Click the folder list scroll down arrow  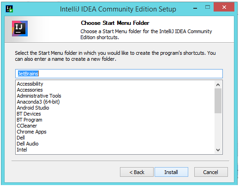218,150
